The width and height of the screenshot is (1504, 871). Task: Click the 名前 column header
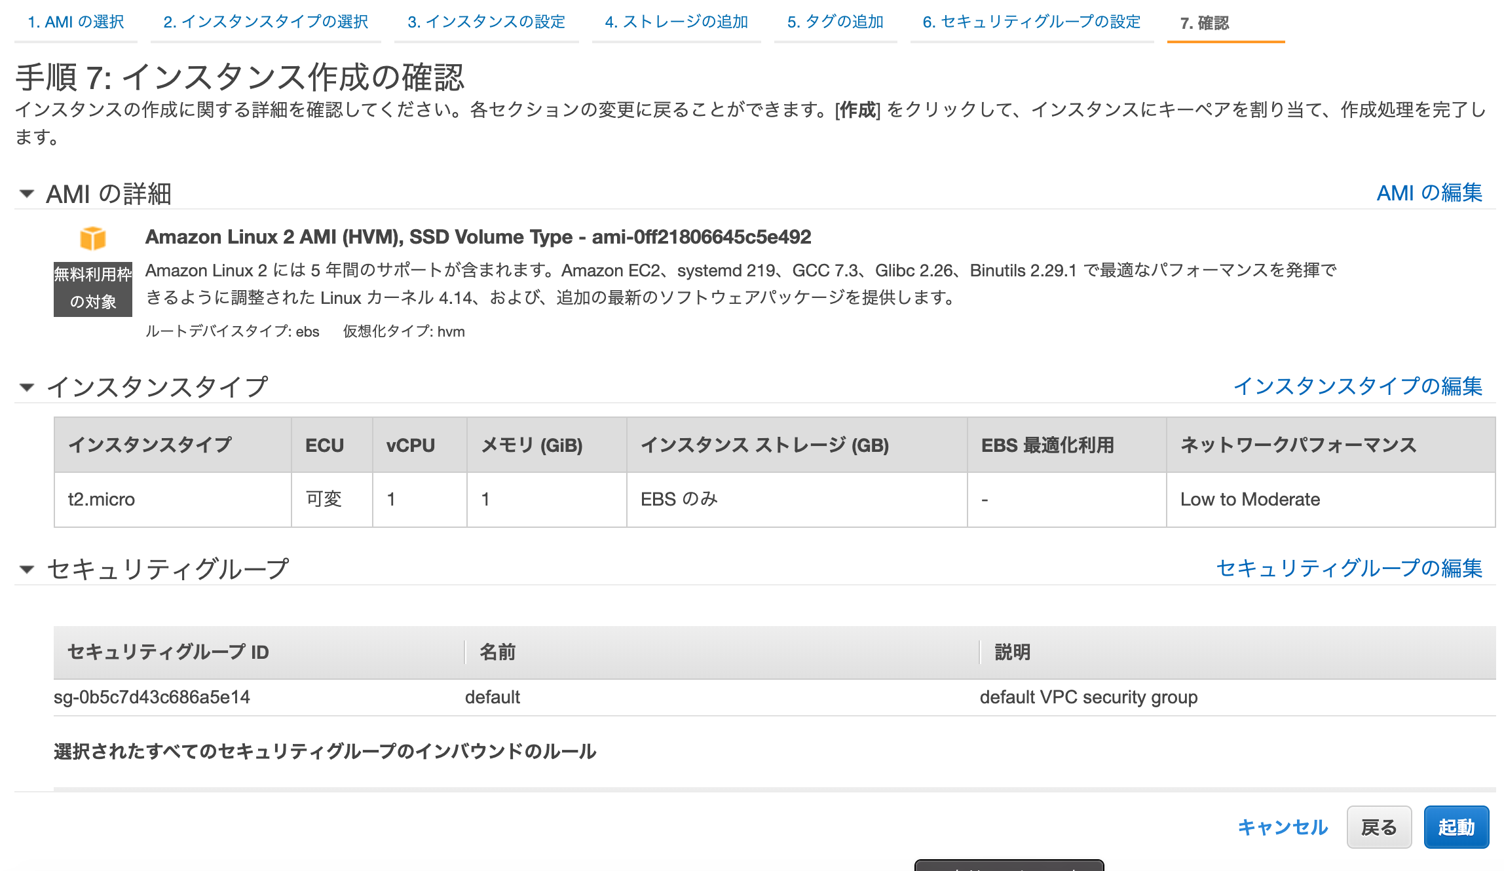498,652
